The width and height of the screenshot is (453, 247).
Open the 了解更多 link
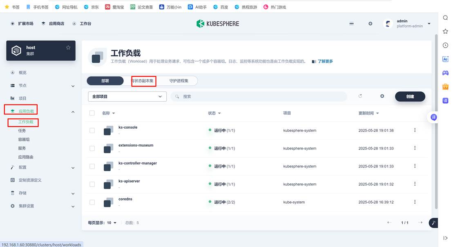point(322,61)
